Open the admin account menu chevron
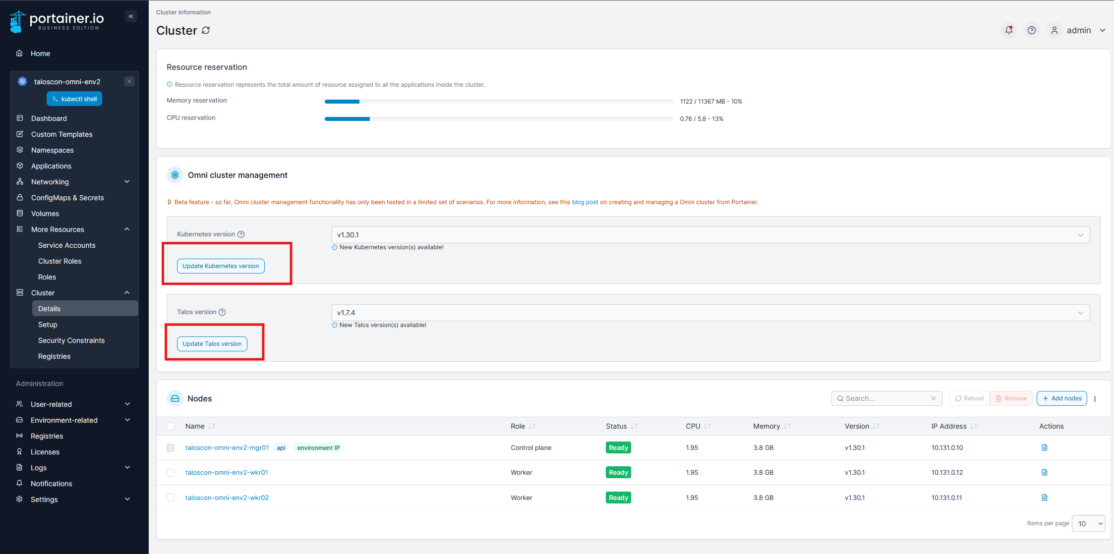The image size is (1114, 554). (x=1103, y=30)
